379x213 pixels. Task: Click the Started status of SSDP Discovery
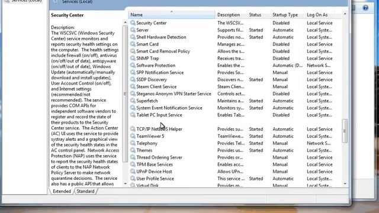point(256,79)
